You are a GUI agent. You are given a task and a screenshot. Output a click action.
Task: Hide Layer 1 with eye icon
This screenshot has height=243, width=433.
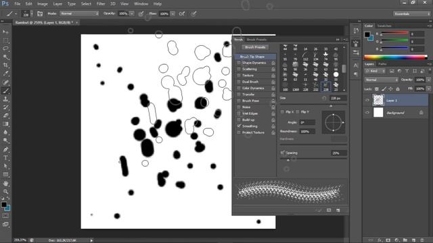[x=367, y=101]
